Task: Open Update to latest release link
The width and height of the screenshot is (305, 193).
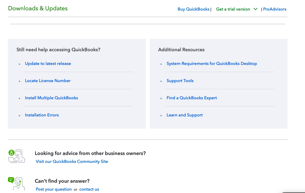Action: pyautogui.click(x=48, y=64)
